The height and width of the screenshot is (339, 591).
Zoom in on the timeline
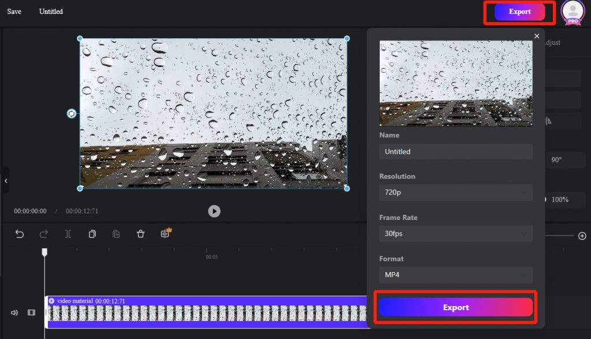click(582, 236)
